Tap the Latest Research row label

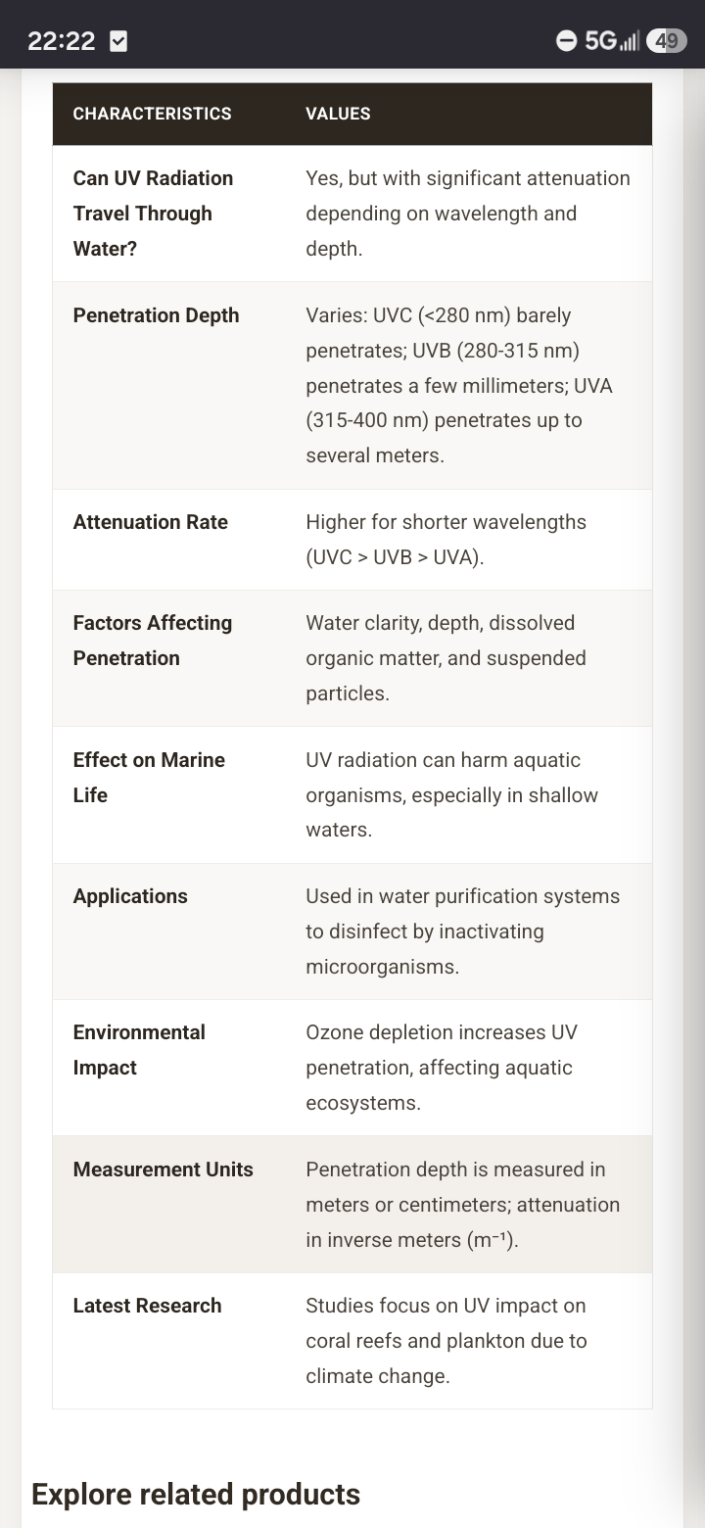(148, 1306)
